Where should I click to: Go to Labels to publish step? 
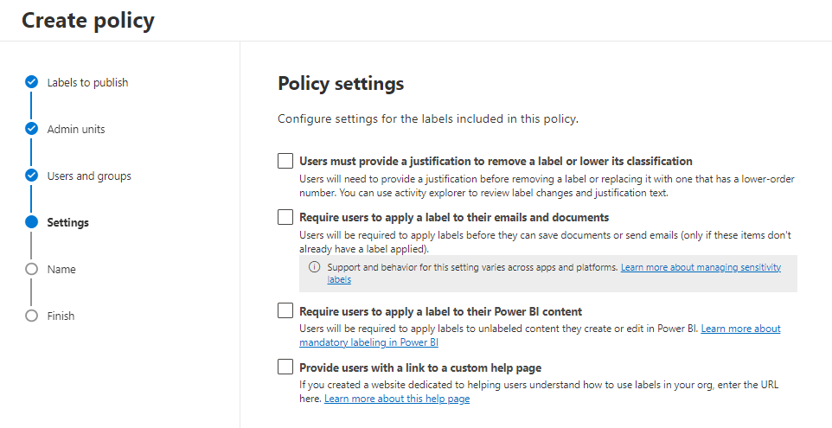87,82
